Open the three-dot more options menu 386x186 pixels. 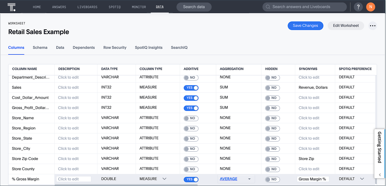pos(372,26)
